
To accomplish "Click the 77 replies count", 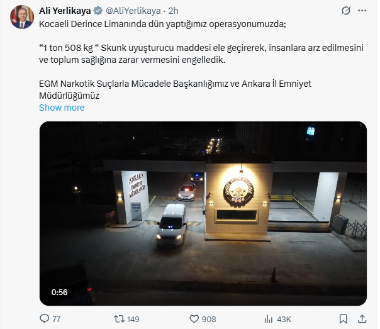I will [56, 320].
